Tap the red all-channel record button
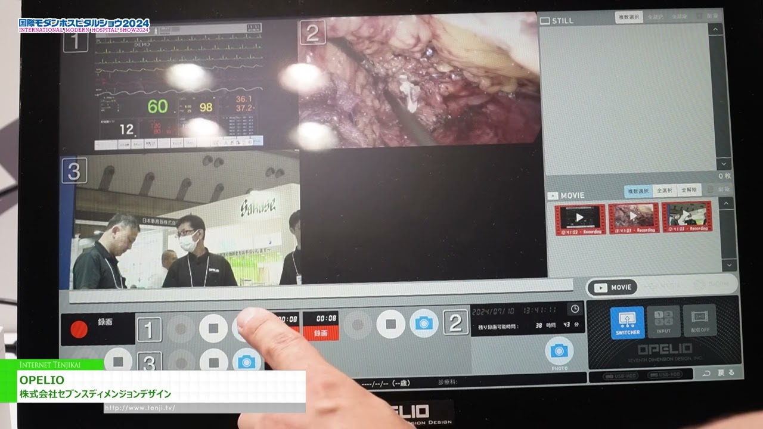This screenshot has height=429, width=763. [x=79, y=329]
